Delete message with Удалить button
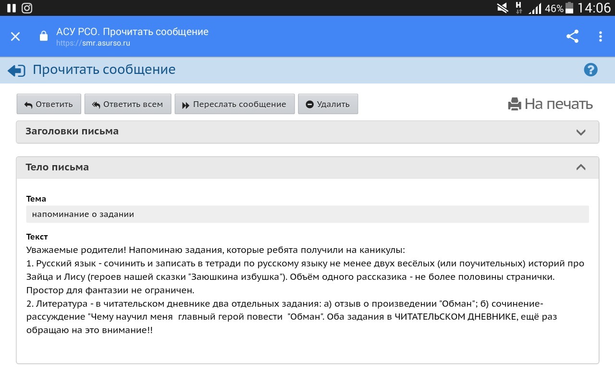This screenshot has height=384, width=615. click(328, 104)
